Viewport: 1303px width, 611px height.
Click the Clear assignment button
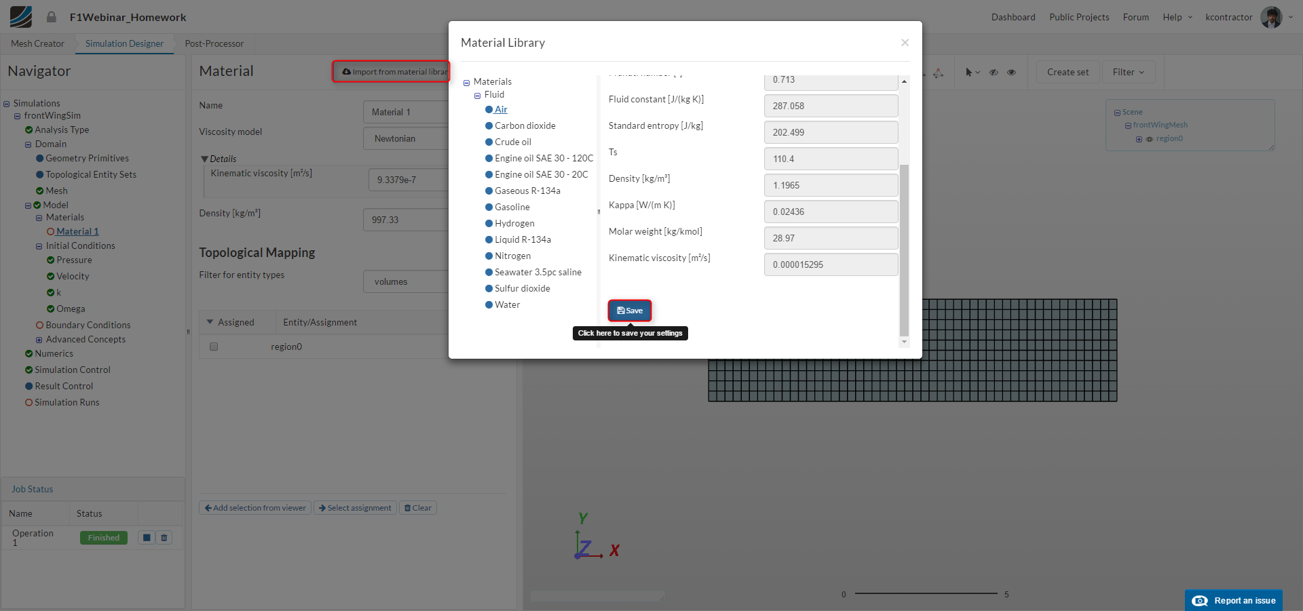(x=417, y=508)
